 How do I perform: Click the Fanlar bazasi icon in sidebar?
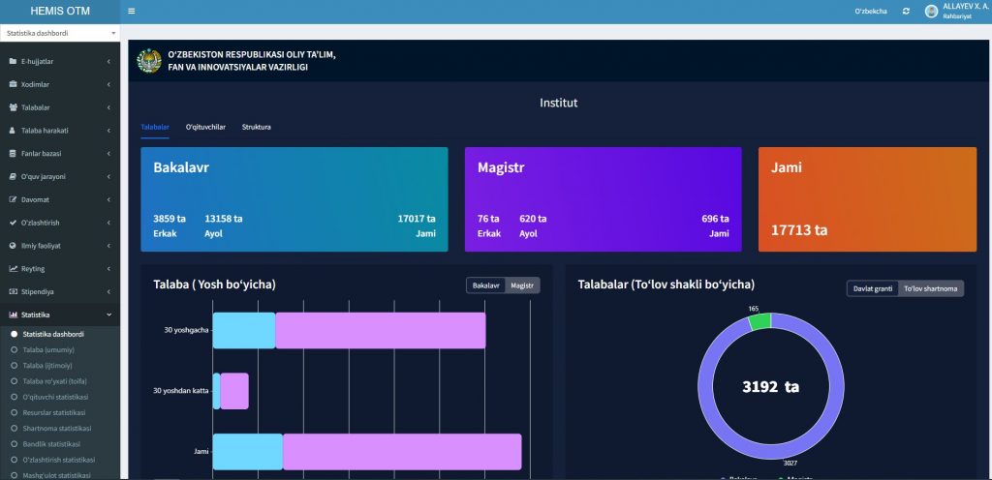[13, 154]
